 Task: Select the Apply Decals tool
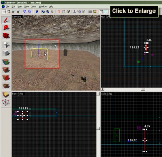6,77
